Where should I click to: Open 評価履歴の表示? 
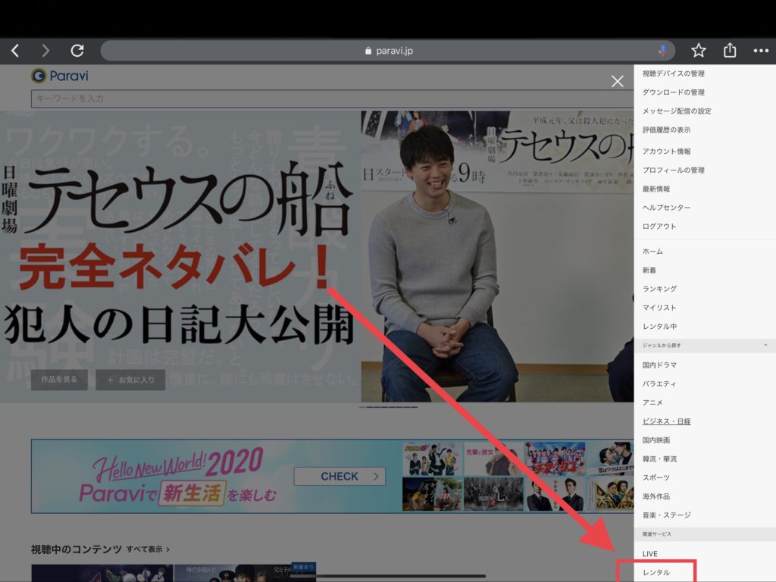666,130
